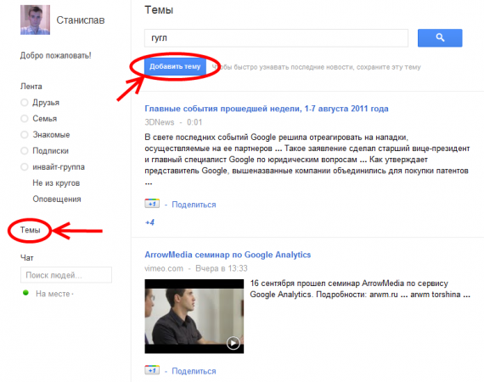The height and width of the screenshot is (382, 484).
Task: Click Поделиться under the 3DNews article
Action: click(194, 205)
